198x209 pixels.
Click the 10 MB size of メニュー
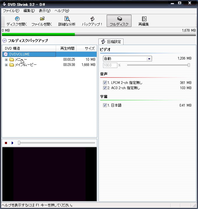[90, 60]
